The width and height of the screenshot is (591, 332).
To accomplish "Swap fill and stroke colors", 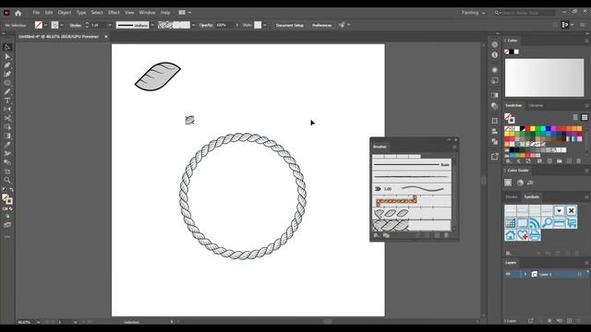I will pyautogui.click(x=11, y=190).
